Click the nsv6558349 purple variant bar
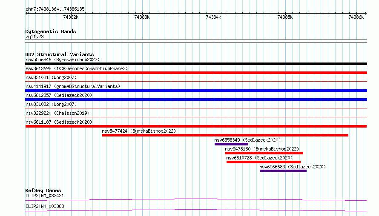 (x=231, y=144)
